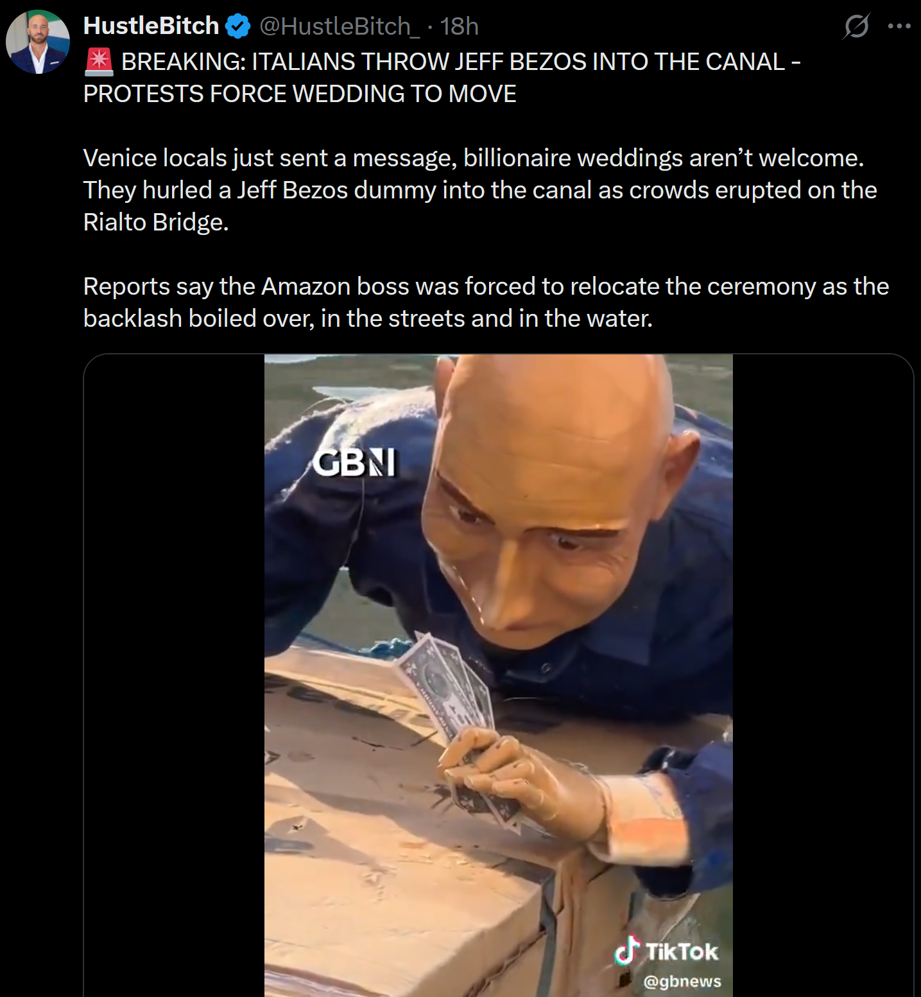Click the BREAKING headline text line

pos(461,62)
